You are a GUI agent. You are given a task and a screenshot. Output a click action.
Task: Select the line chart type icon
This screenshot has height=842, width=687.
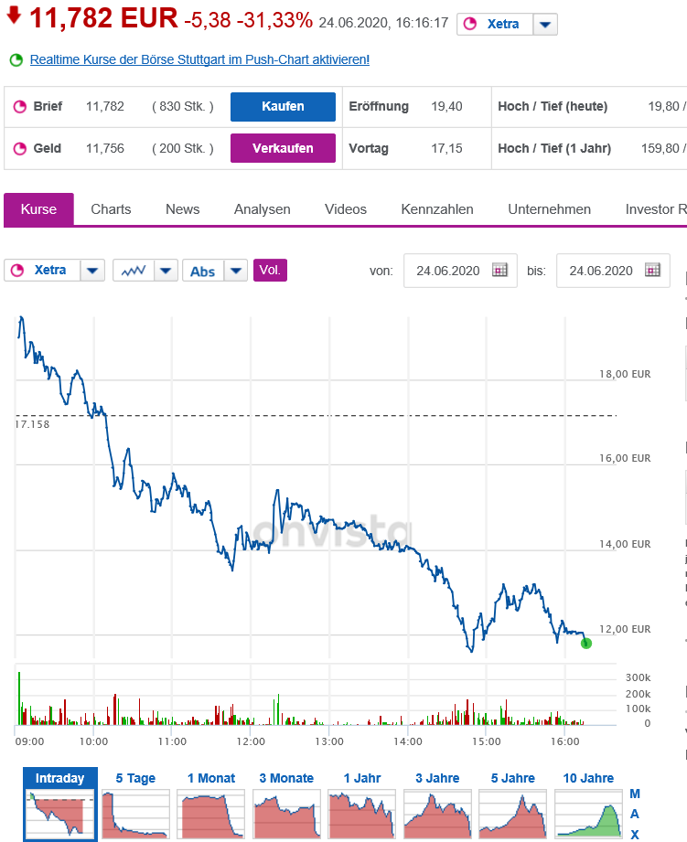point(135,270)
